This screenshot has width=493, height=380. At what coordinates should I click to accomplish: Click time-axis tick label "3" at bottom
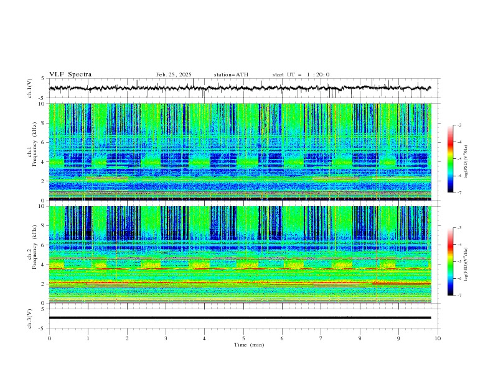point(166,338)
